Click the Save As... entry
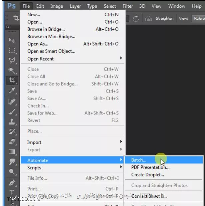The width and height of the screenshot is (205, 206). click(x=72, y=99)
